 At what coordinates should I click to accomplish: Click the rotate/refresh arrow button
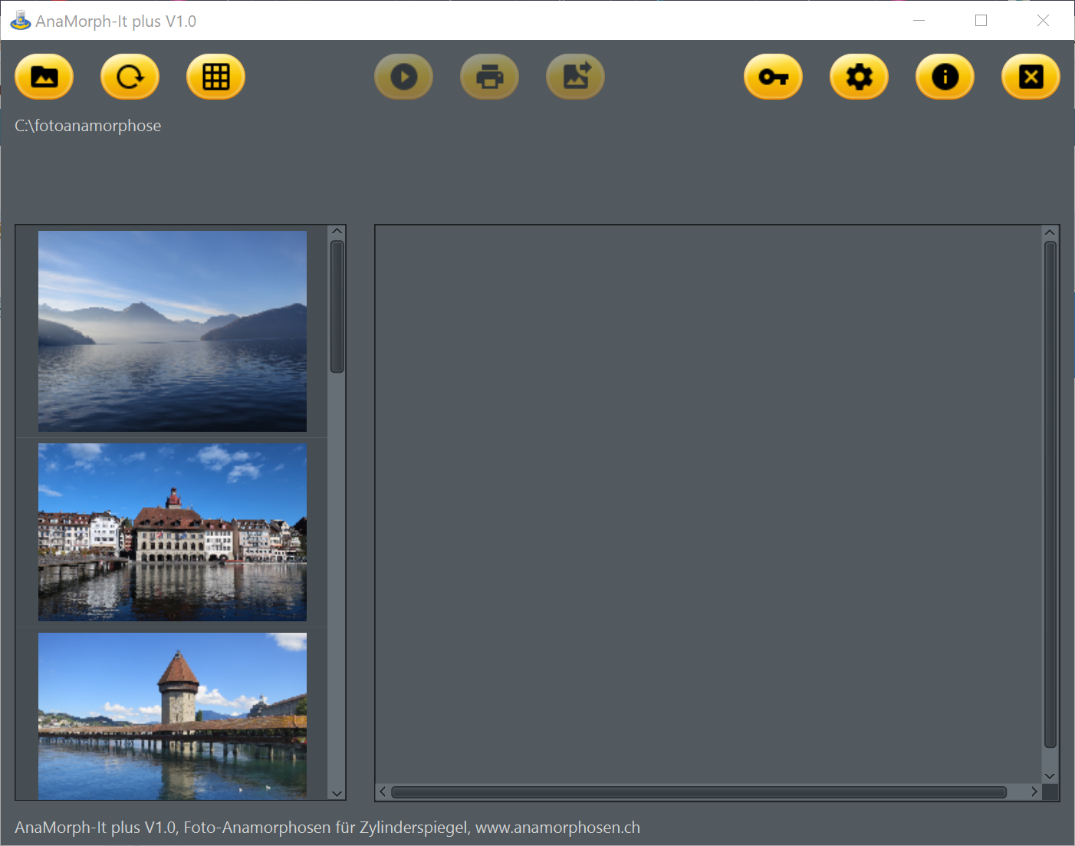[130, 77]
